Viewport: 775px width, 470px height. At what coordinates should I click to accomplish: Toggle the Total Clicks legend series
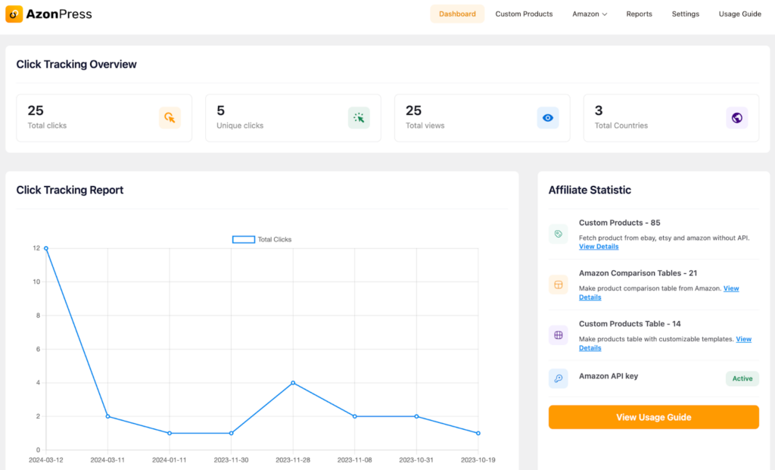coord(243,239)
